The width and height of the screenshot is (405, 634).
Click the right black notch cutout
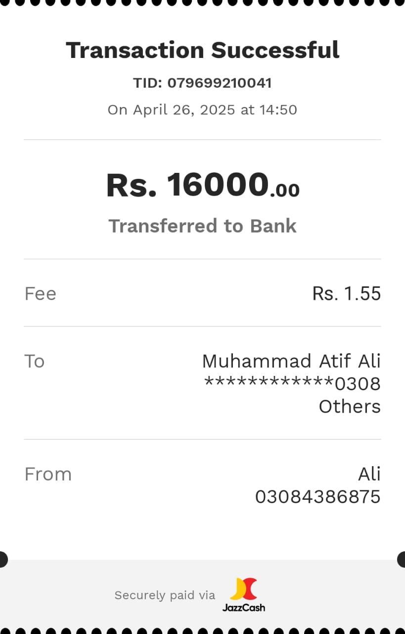pos(402,559)
